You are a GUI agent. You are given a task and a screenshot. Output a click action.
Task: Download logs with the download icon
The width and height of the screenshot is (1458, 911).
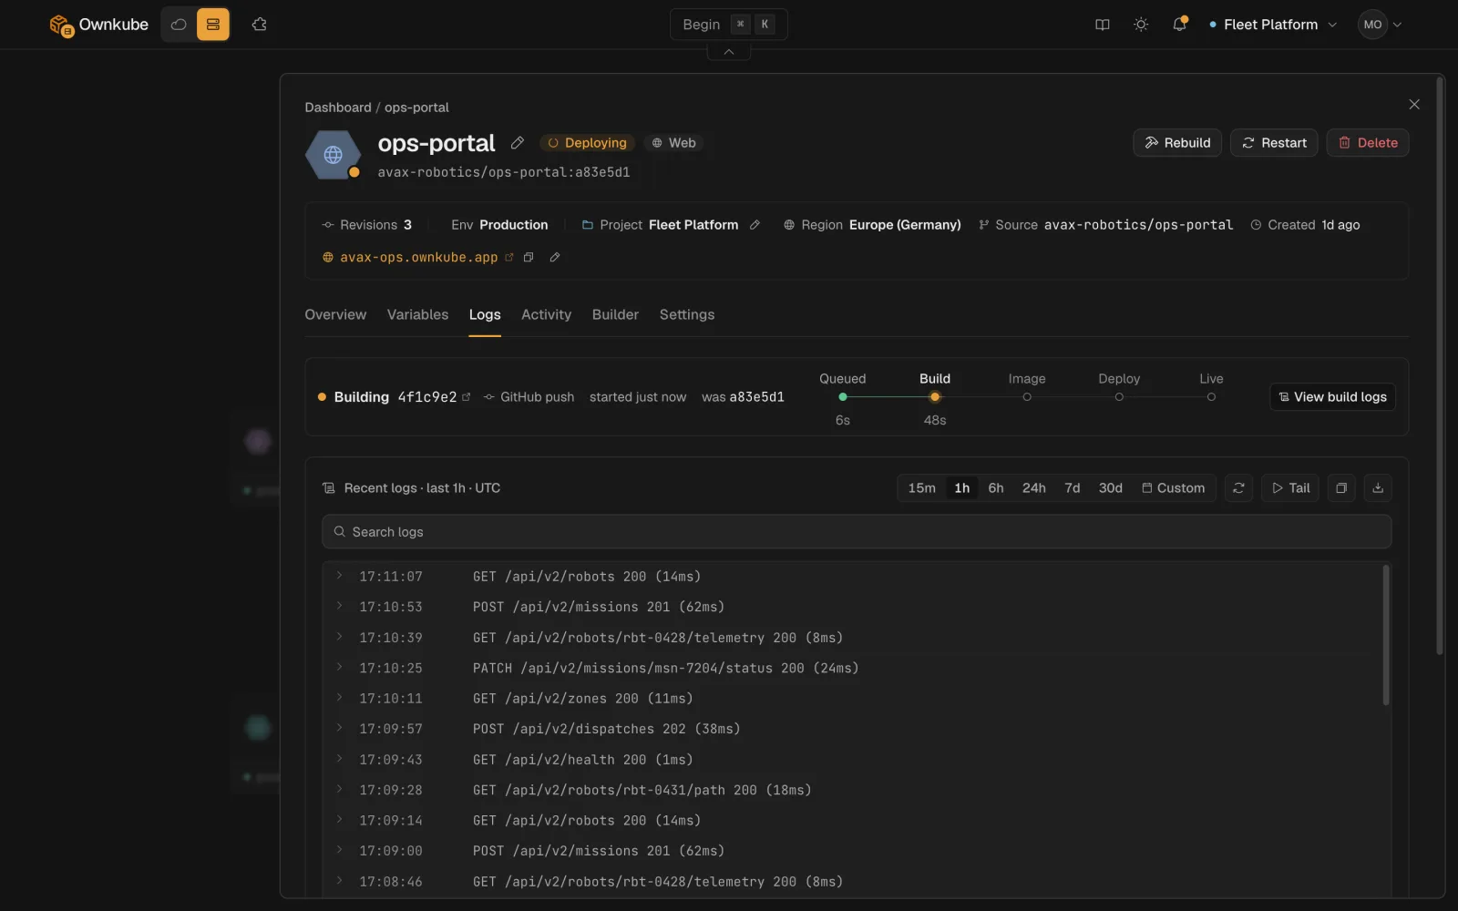1378,488
